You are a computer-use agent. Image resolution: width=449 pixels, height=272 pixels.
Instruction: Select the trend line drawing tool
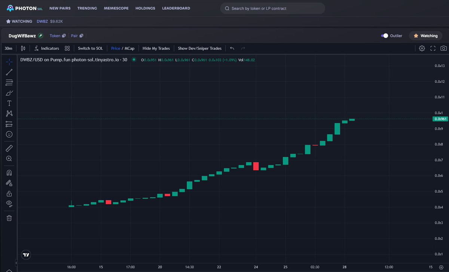click(x=9, y=72)
